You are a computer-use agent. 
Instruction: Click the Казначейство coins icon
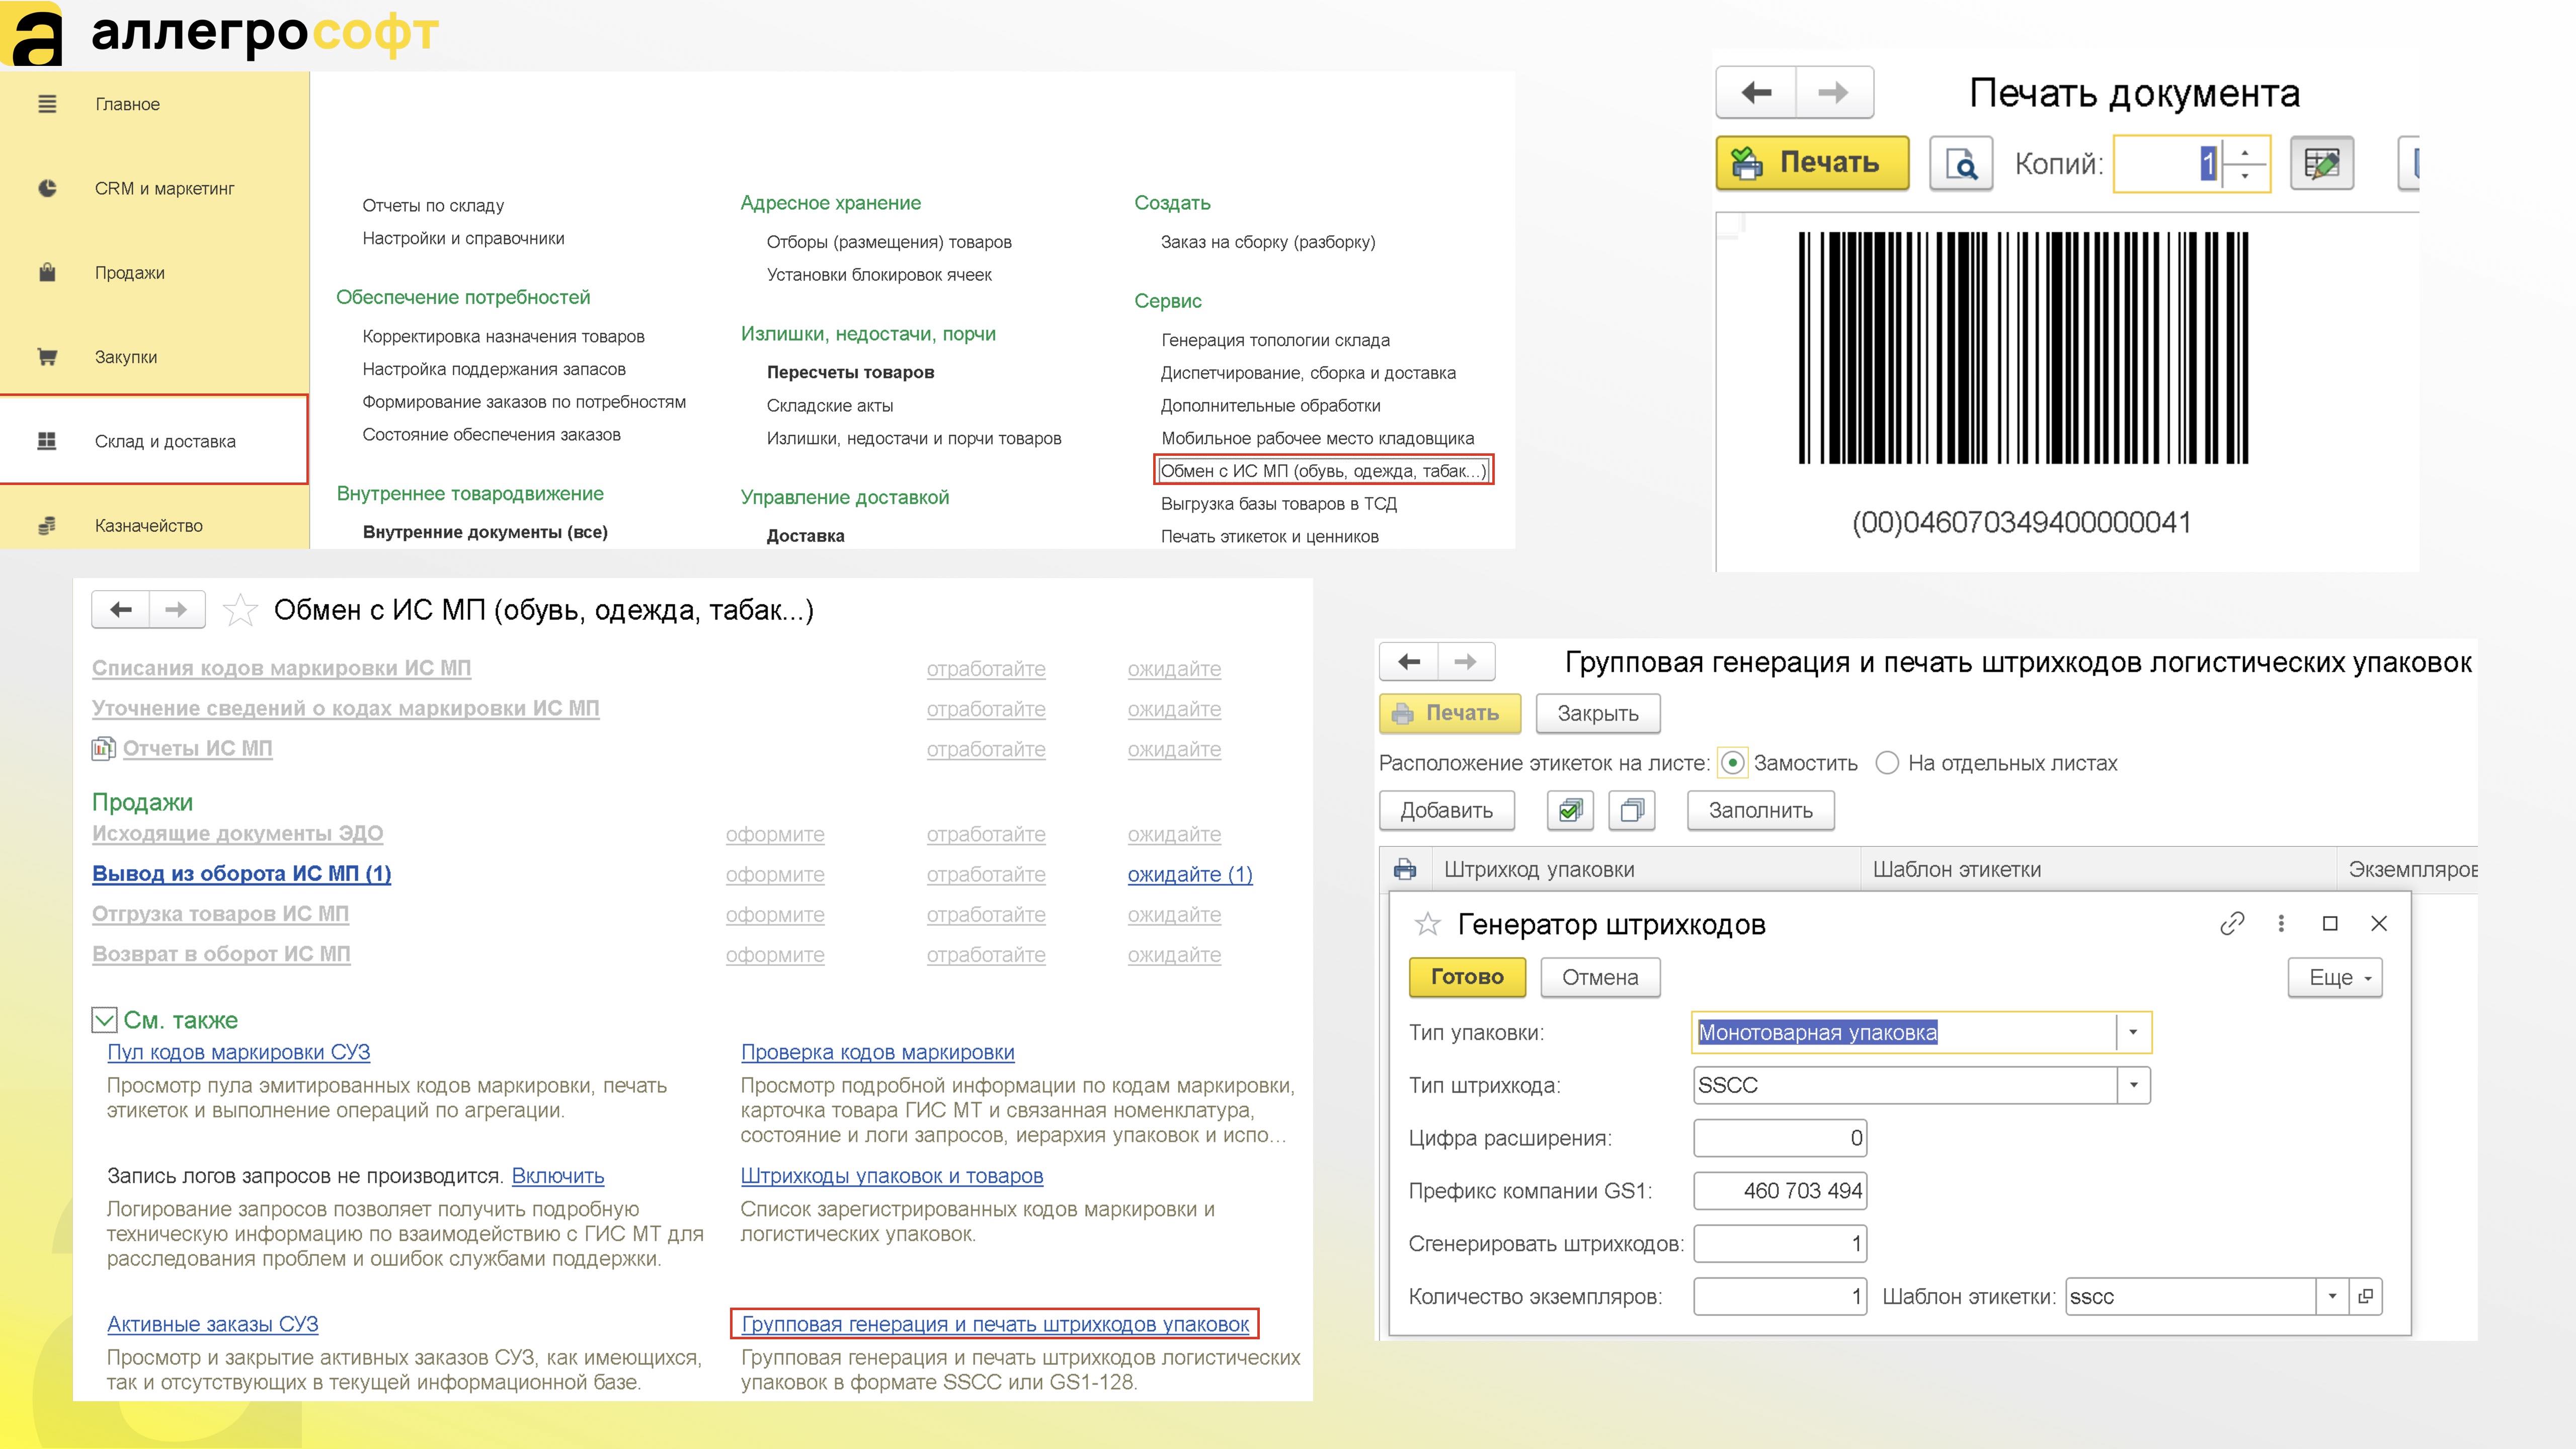[x=47, y=525]
